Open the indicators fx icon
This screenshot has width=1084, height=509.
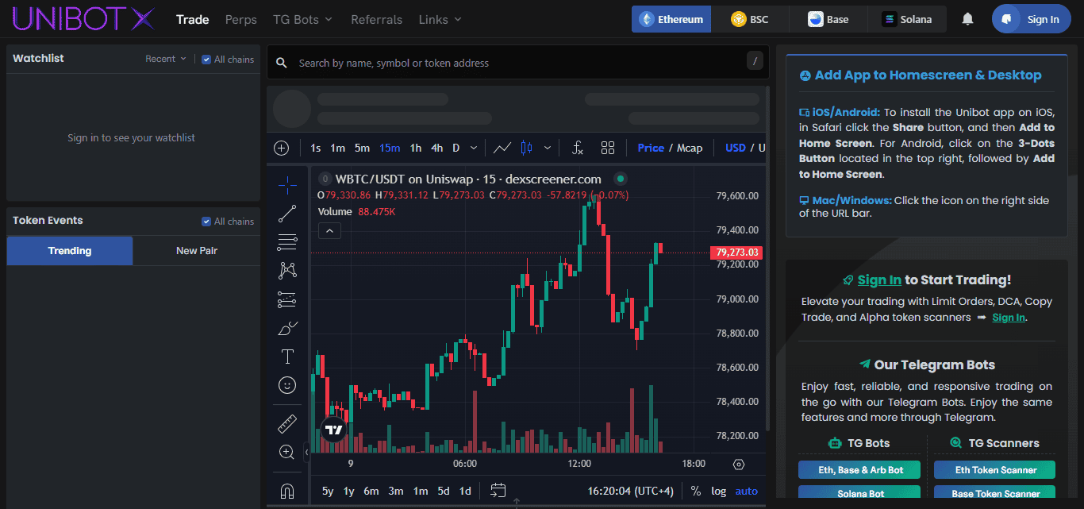pos(578,148)
